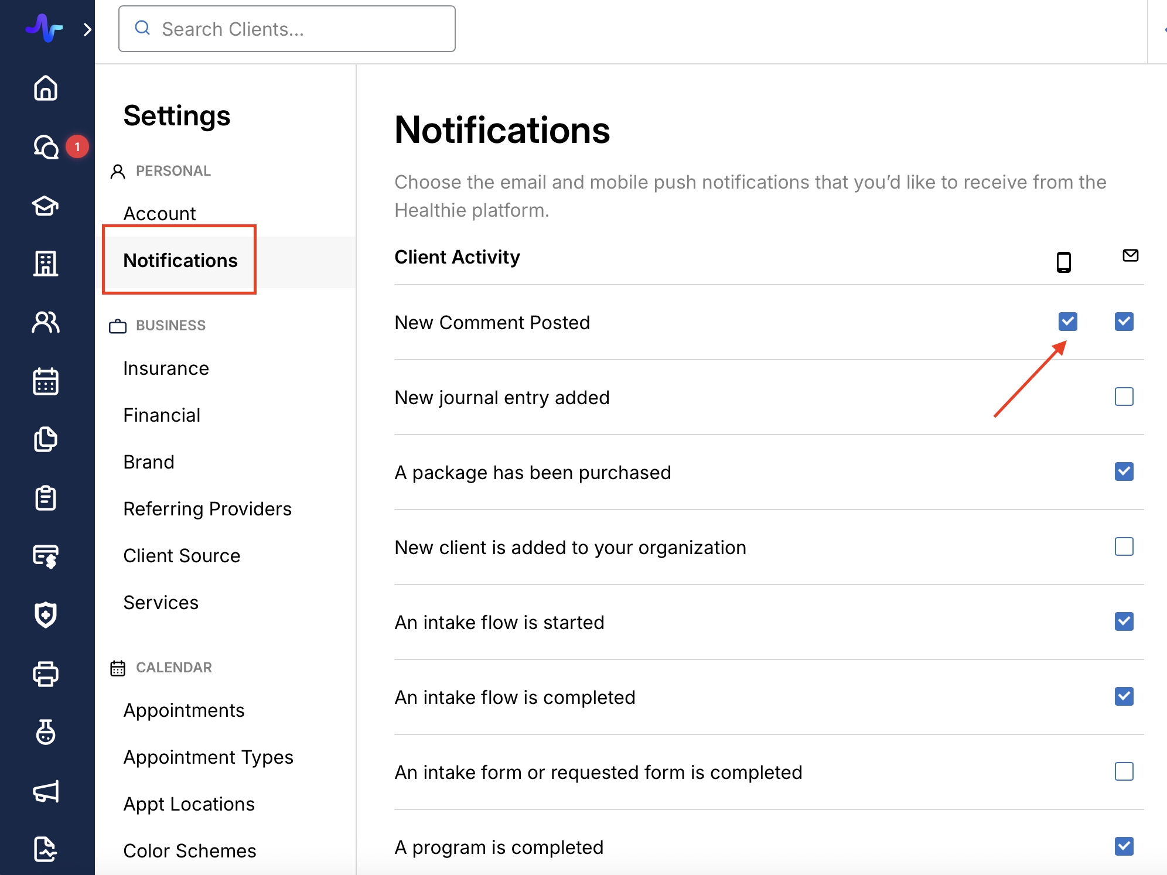Open the Clients people icon
The height and width of the screenshot is (875, 1167).
pos(46,322)
